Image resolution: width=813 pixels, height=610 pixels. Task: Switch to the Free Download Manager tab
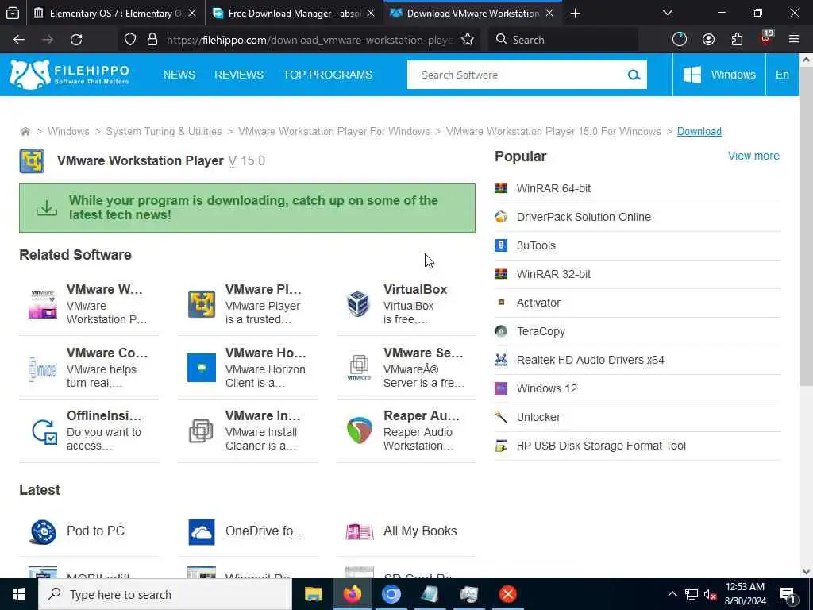(294, 13)
